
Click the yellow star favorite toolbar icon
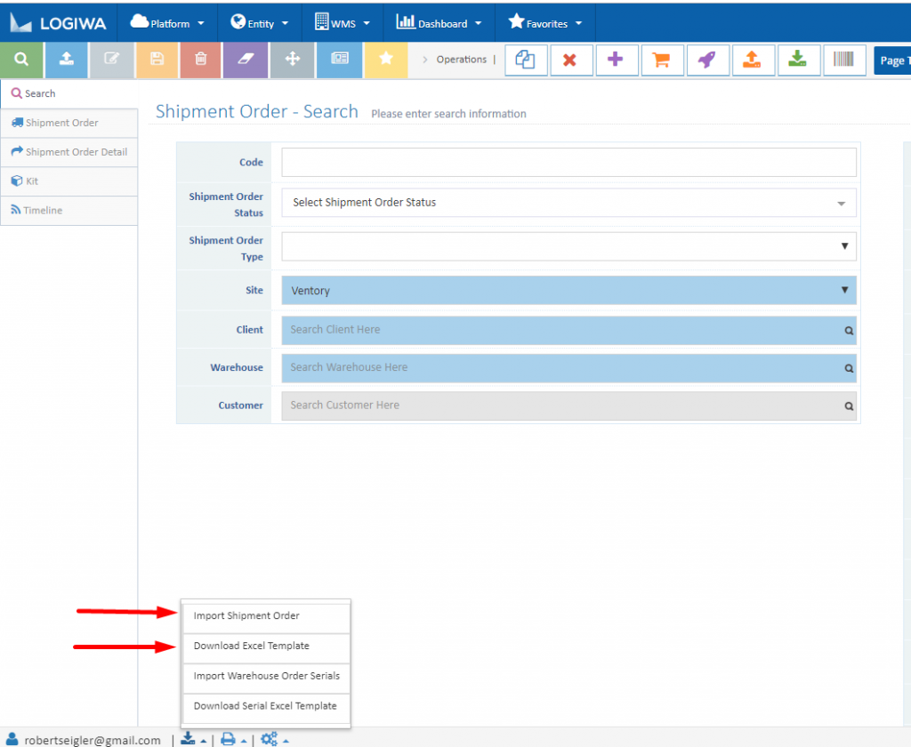pyautogui.click(x=386, y=60)
